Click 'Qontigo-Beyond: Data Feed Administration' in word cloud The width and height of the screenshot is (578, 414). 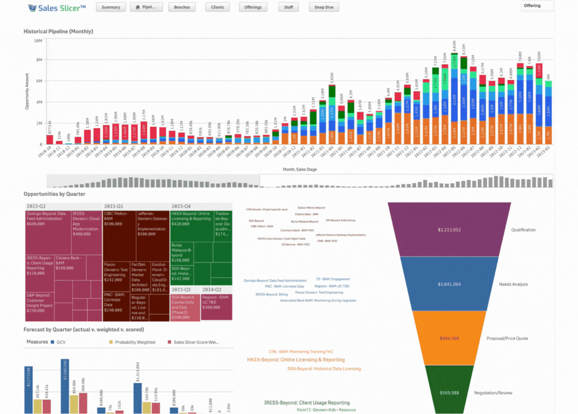(275, 281)
